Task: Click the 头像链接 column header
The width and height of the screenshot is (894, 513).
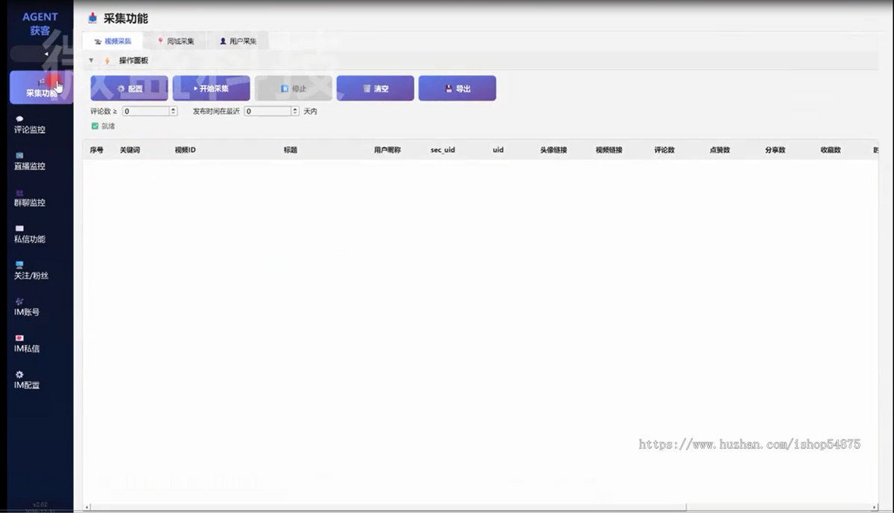Action: [554, 150]
